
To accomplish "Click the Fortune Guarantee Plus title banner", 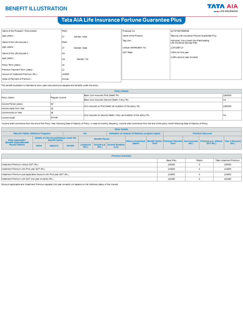I will click(121, 20).
